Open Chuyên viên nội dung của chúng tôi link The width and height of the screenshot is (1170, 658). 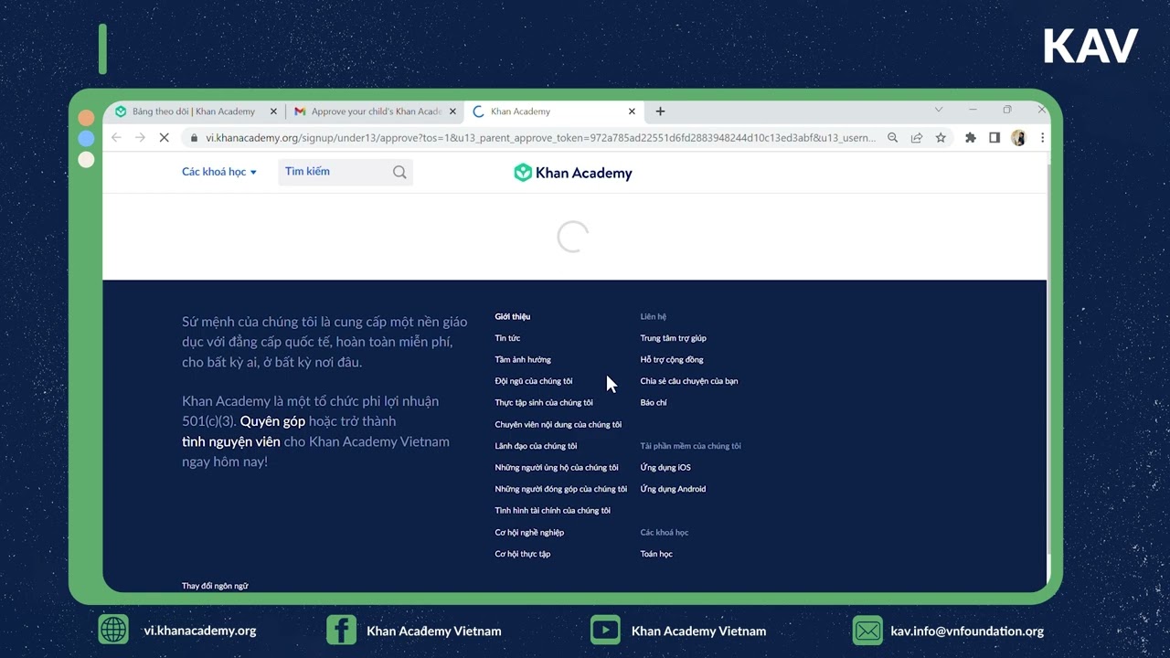(558, 425)
